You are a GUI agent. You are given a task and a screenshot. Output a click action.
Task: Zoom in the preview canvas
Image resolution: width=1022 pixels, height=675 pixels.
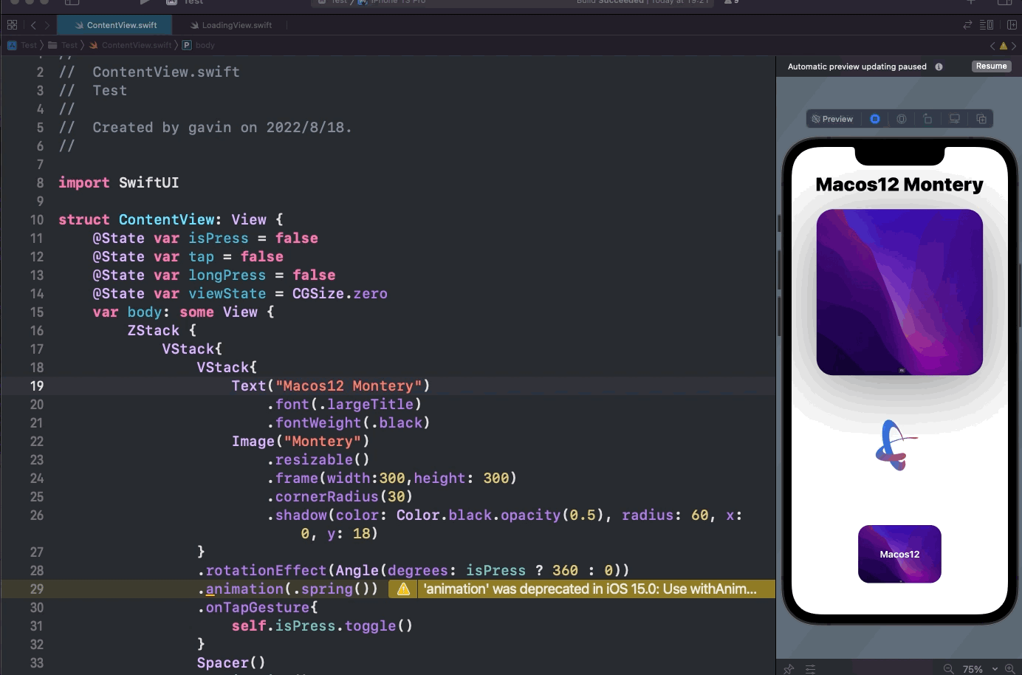1009,669
